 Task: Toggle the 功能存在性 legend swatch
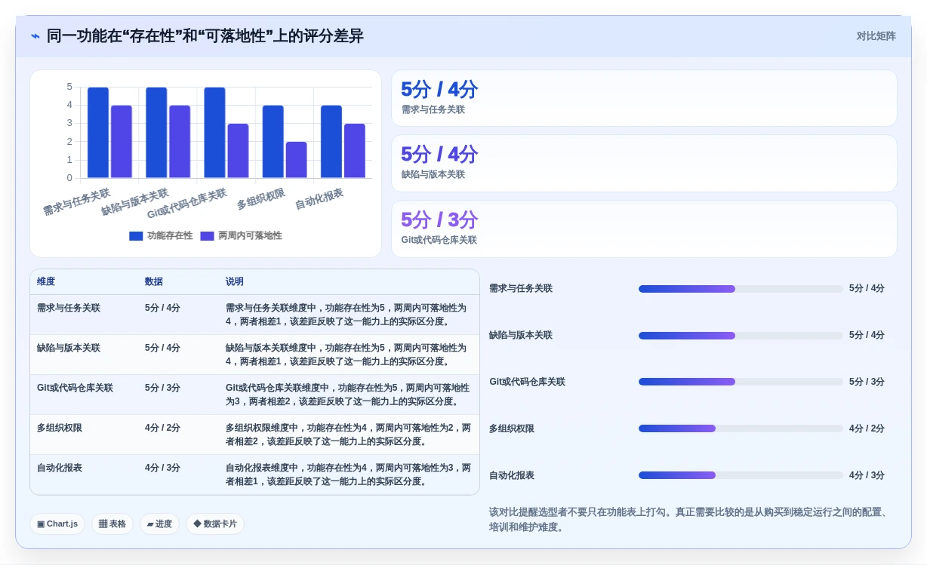[x=136, y=236]
